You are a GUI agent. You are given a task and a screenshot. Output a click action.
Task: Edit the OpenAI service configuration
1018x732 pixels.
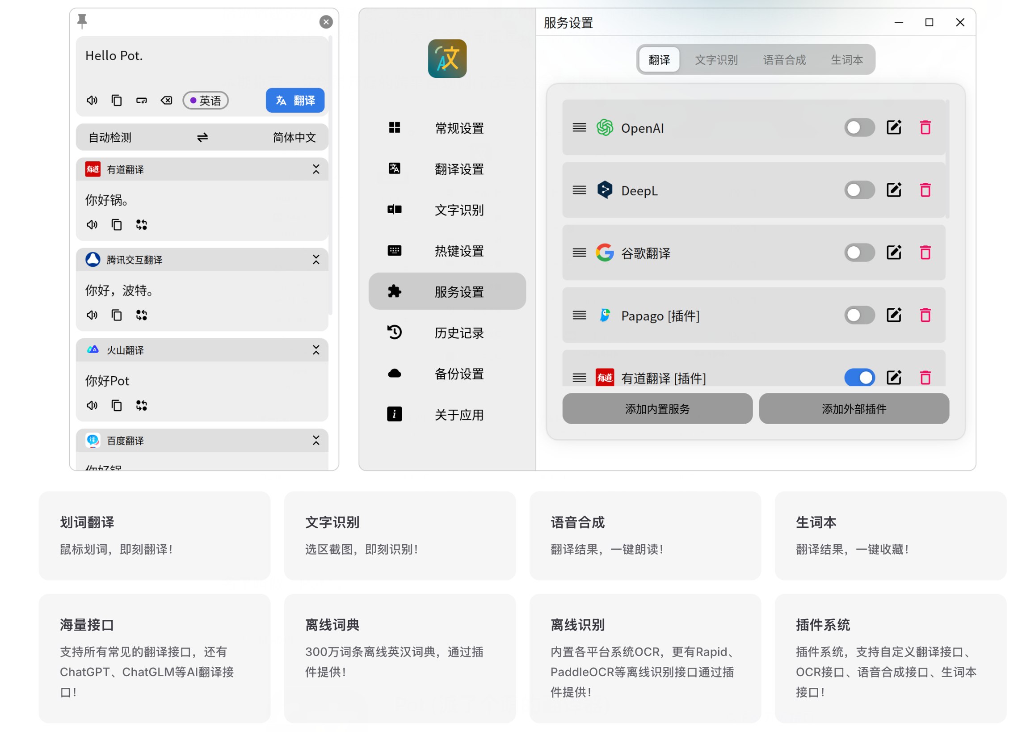(x=894, y=127)
